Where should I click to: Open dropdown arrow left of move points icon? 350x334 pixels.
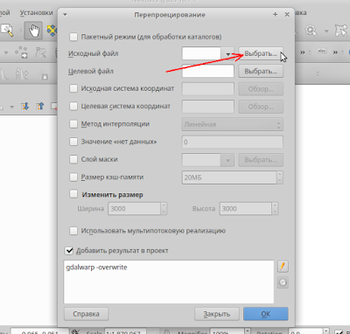point(6,52)
